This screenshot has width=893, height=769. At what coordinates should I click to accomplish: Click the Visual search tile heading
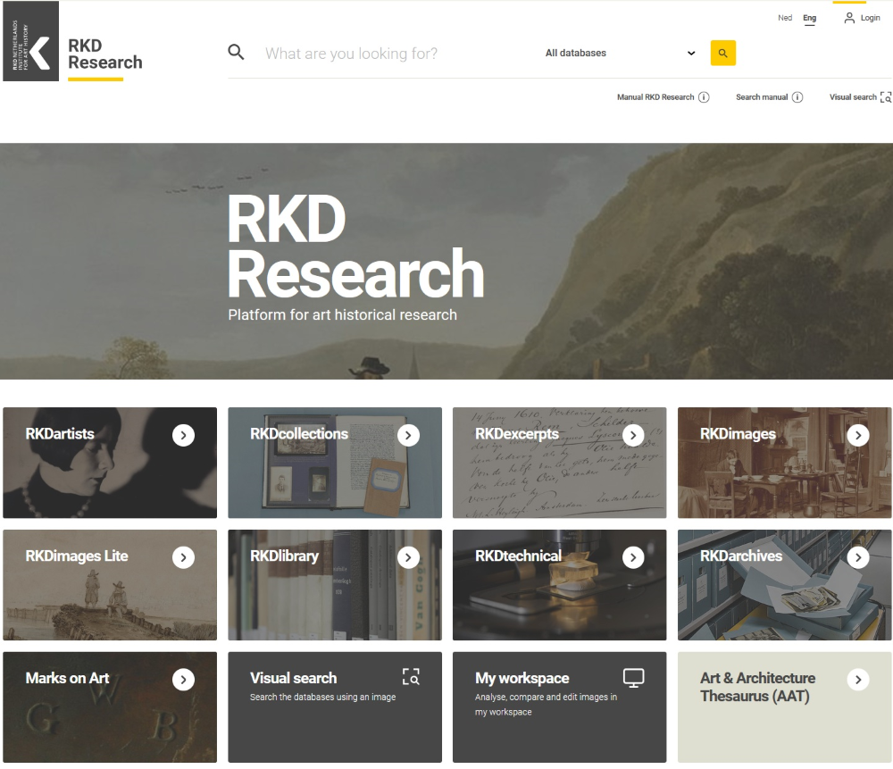pos(293,678)
